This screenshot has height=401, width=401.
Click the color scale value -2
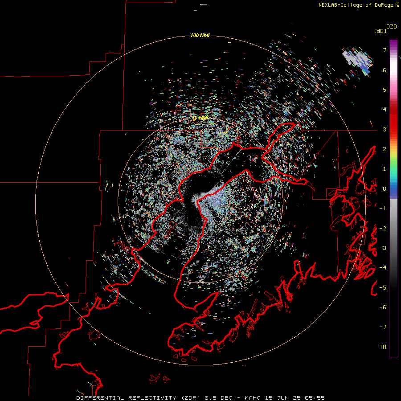383,229
